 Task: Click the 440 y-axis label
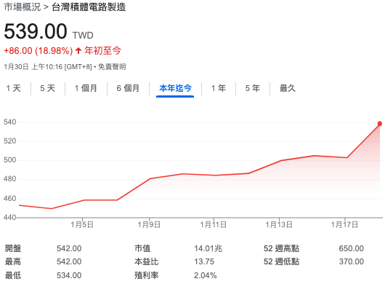pos(10,217)
